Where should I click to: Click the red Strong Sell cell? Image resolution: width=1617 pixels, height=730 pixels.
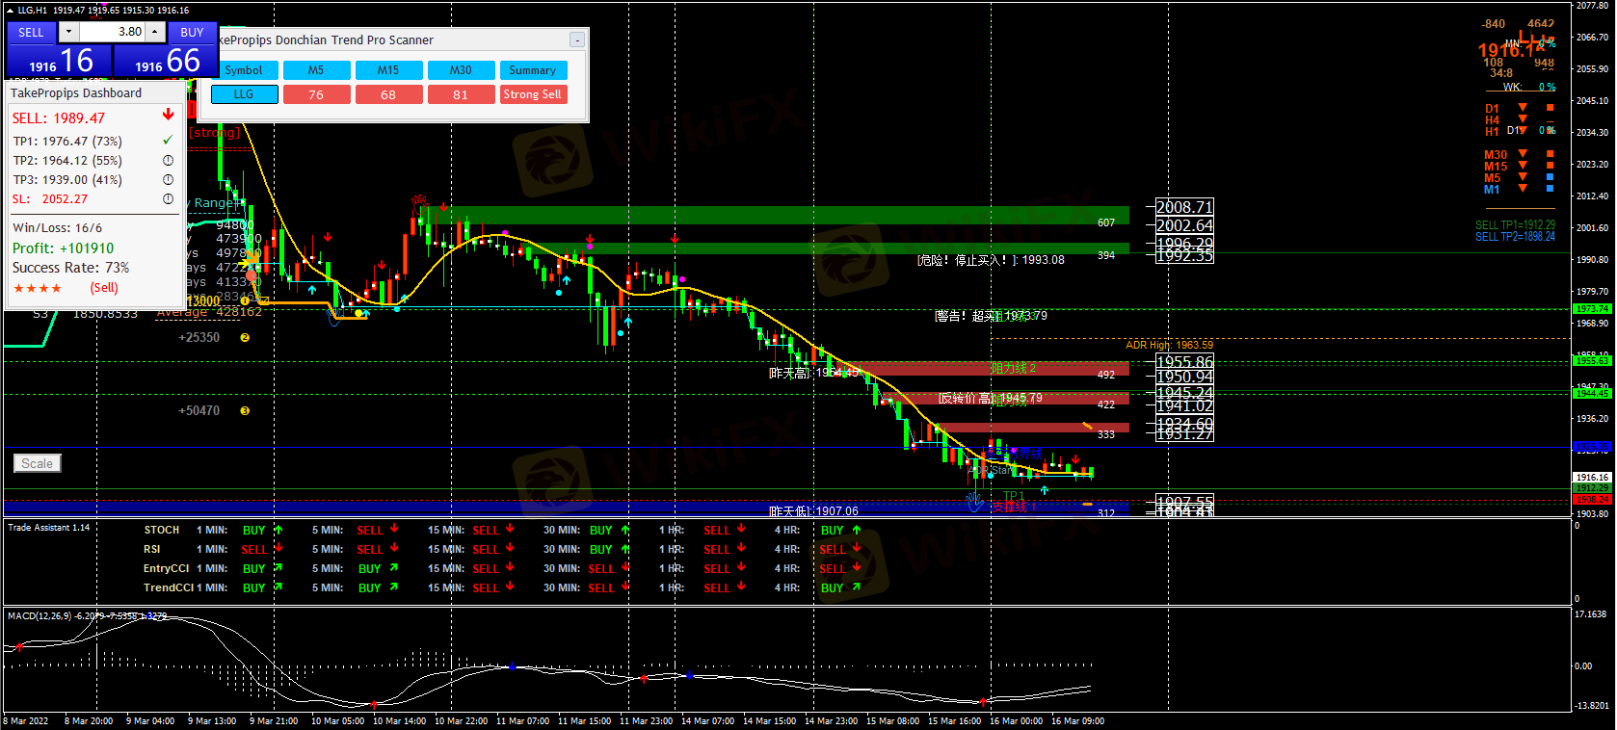click(532, 94)
